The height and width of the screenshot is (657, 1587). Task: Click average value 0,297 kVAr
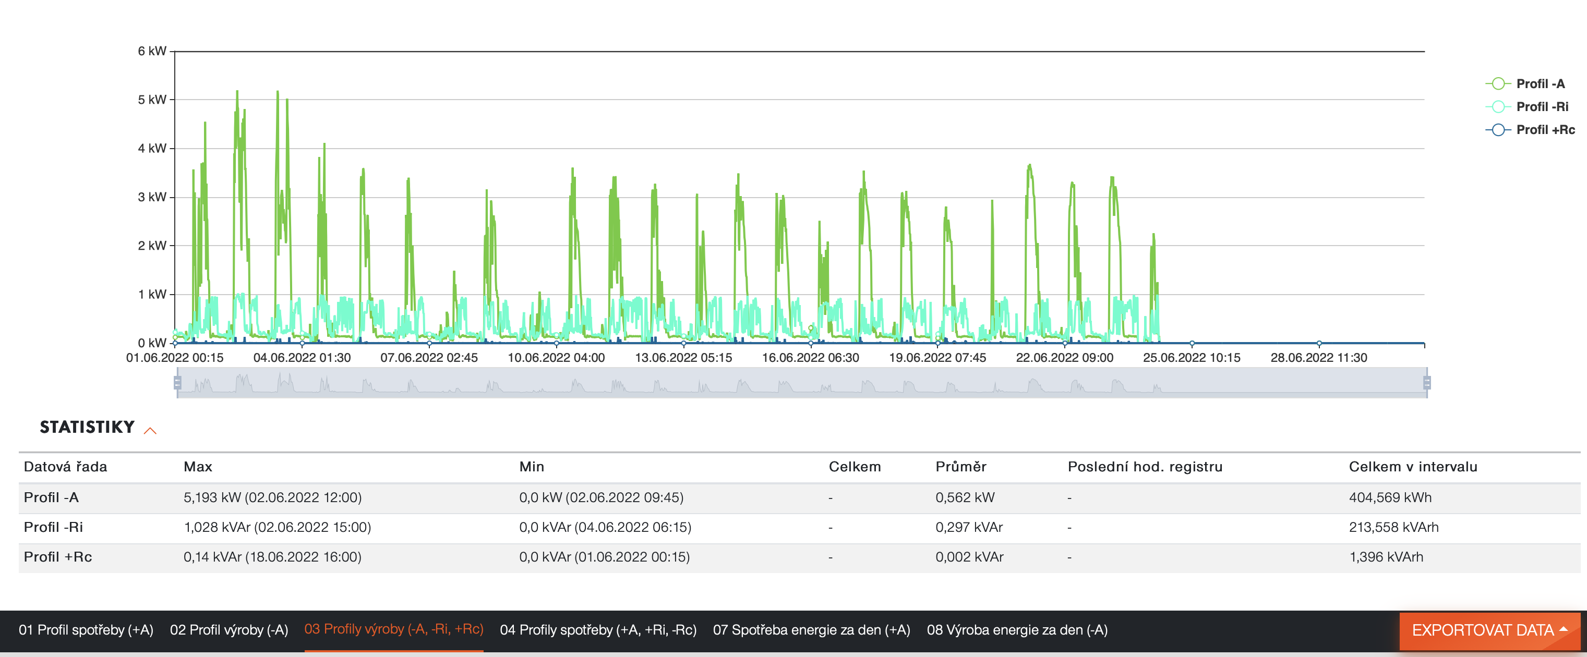click(969, 527)
